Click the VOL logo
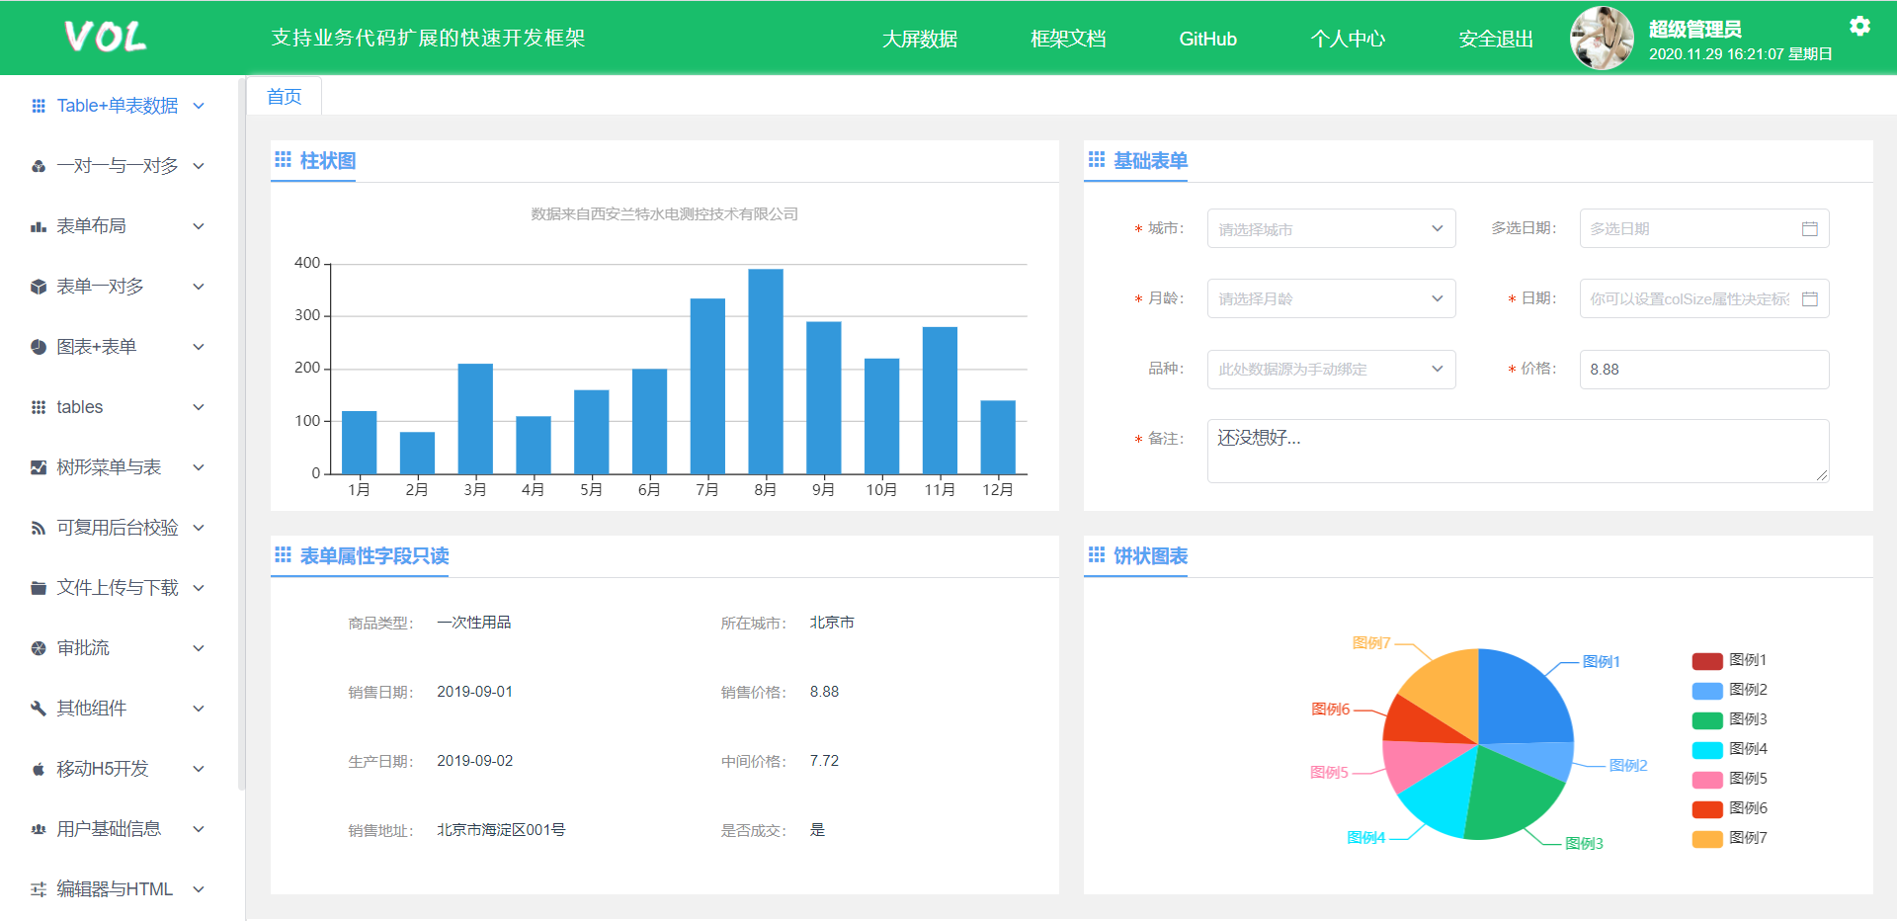 [x=105, y=38]
